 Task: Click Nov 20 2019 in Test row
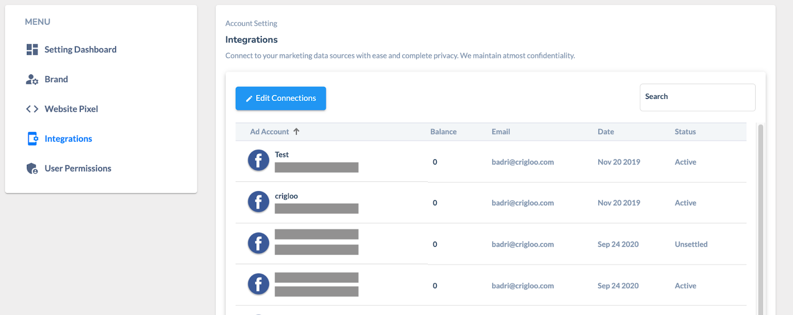tap(619, 162)
